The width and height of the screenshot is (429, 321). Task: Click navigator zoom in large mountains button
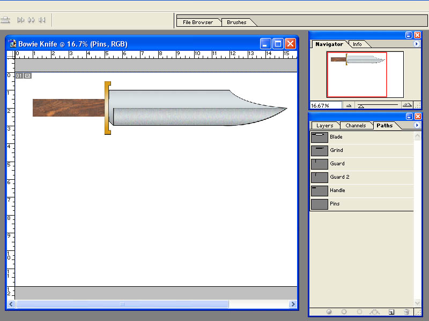coord(407,105)
